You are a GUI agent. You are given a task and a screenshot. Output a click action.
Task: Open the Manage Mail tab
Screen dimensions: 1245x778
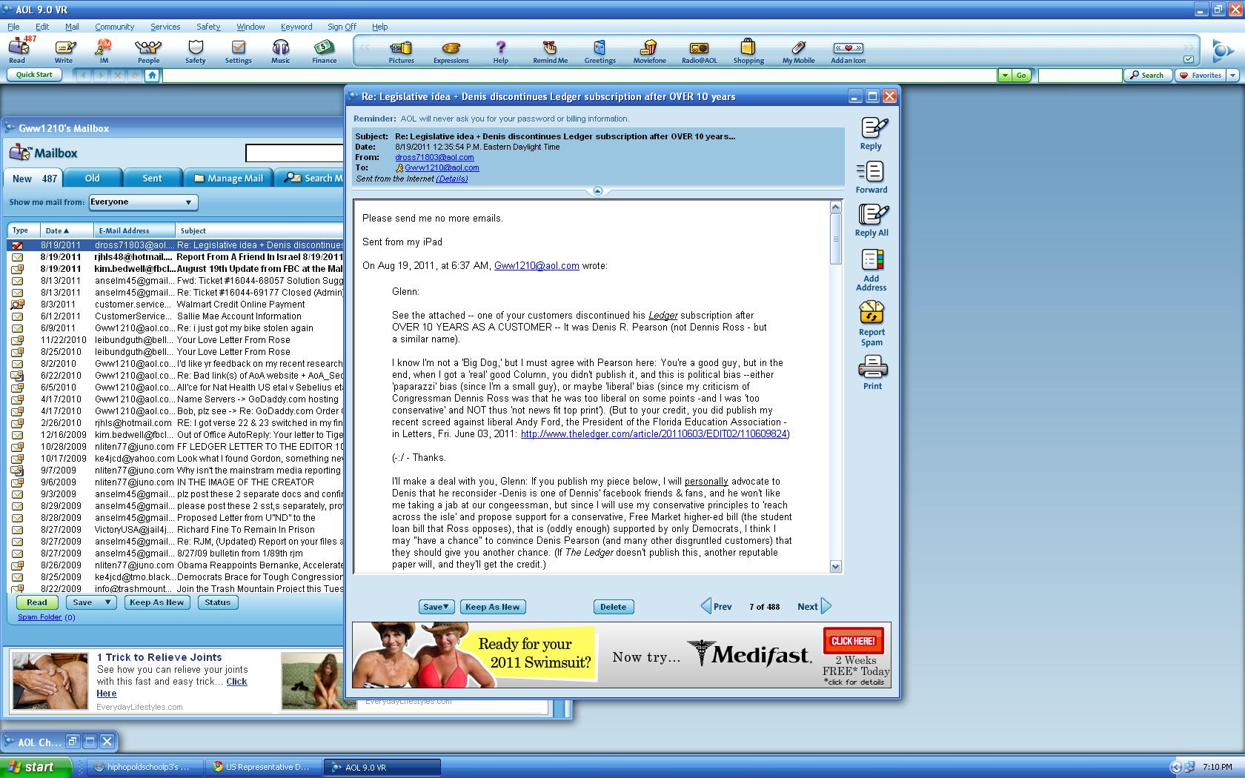point(228,178)
